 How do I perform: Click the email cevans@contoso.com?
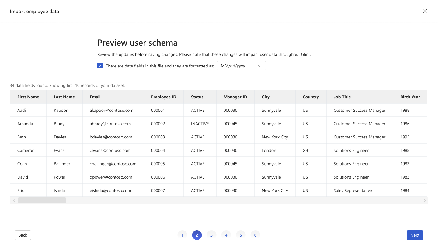click(x=110, y=150)
